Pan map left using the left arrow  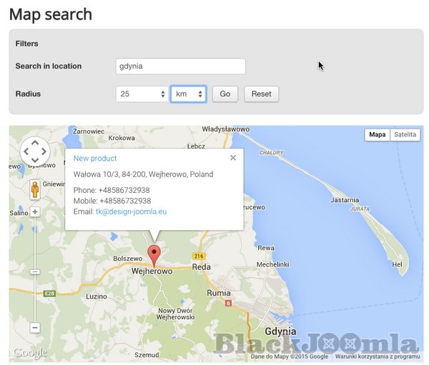25,151
